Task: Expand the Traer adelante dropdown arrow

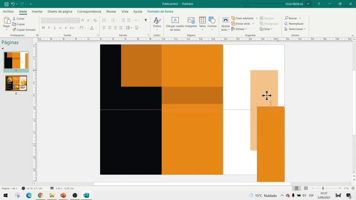Action: tap(257, 18)
